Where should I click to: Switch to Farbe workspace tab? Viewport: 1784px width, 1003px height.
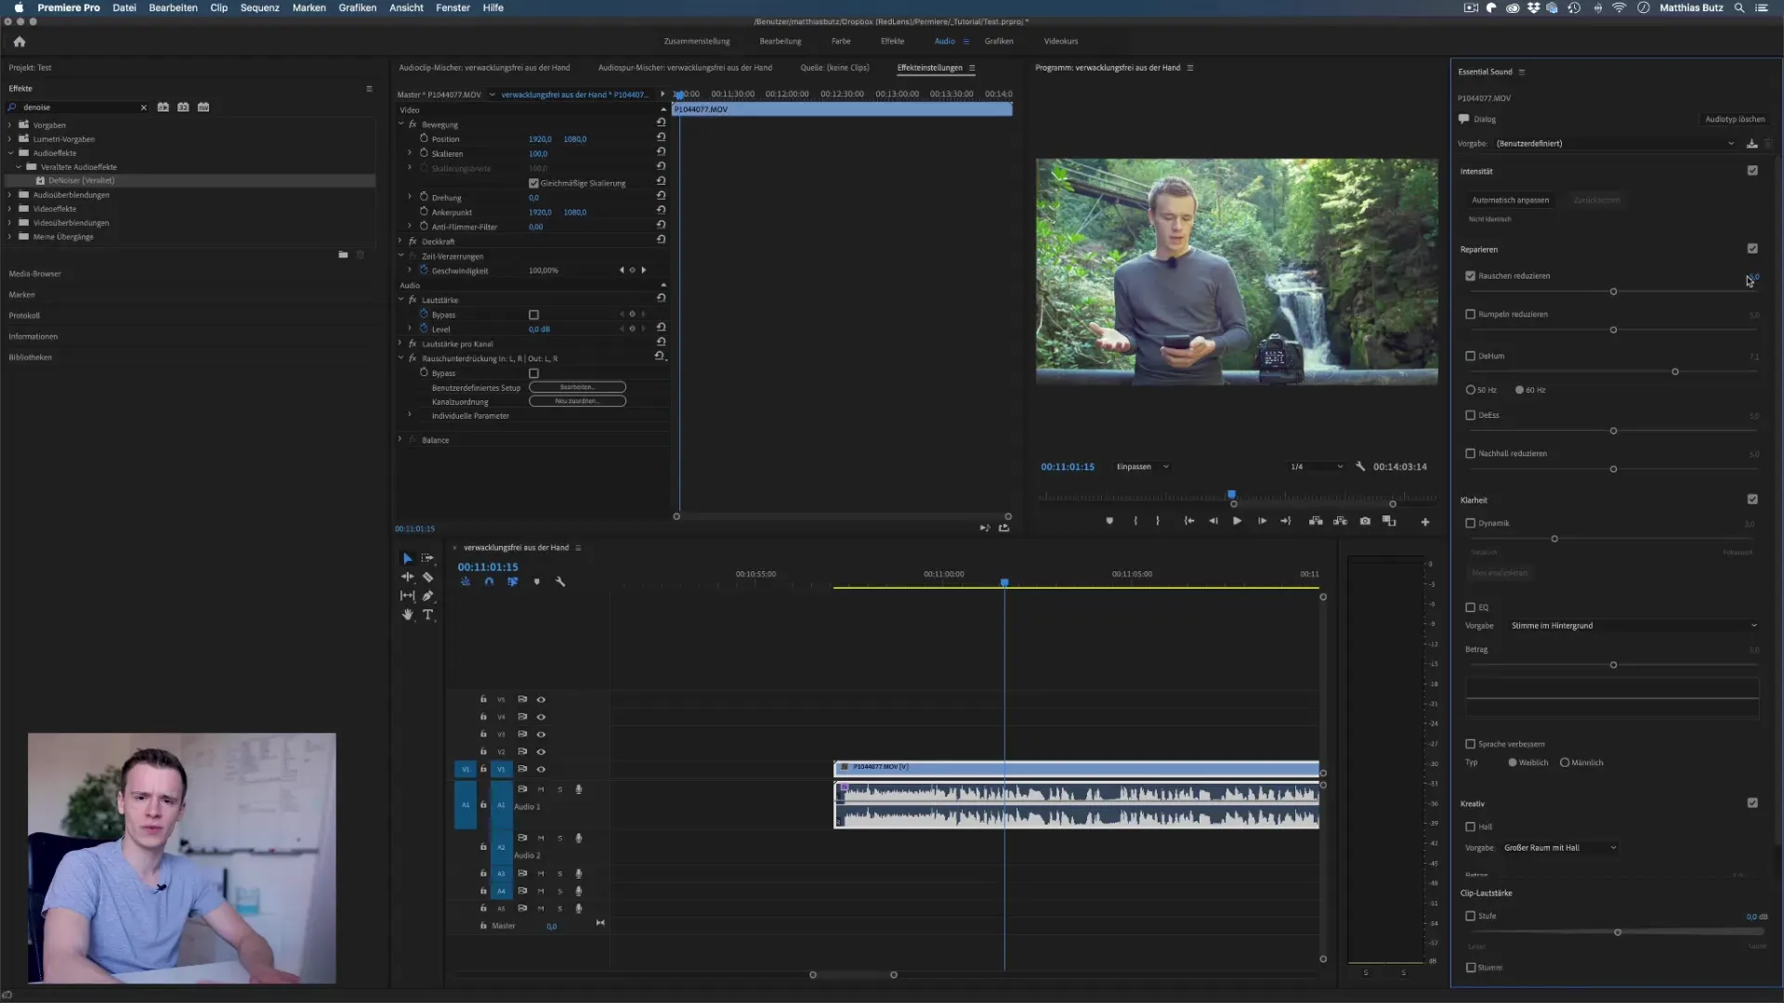tap(841, 41)
